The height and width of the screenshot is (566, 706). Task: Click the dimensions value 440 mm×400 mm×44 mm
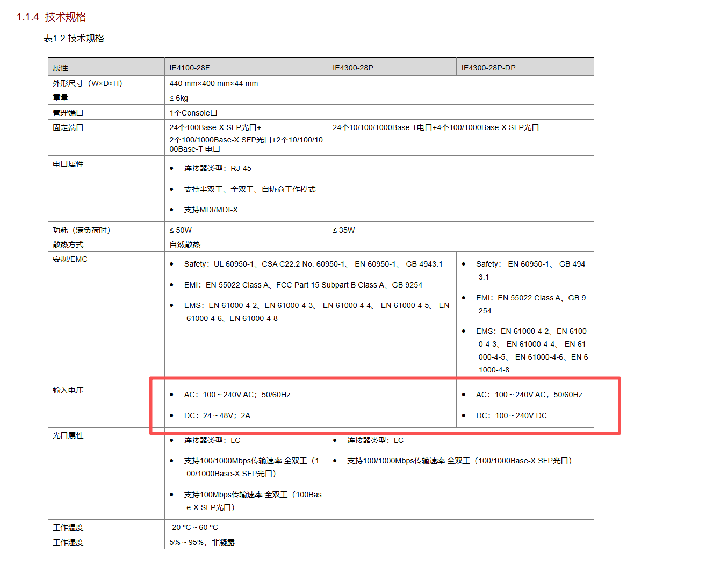click(214, 83)
